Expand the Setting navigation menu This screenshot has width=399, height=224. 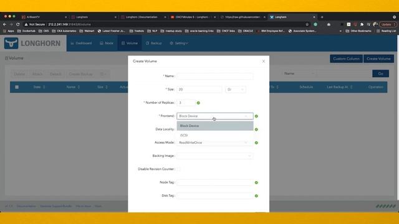[x=179, y=43]
